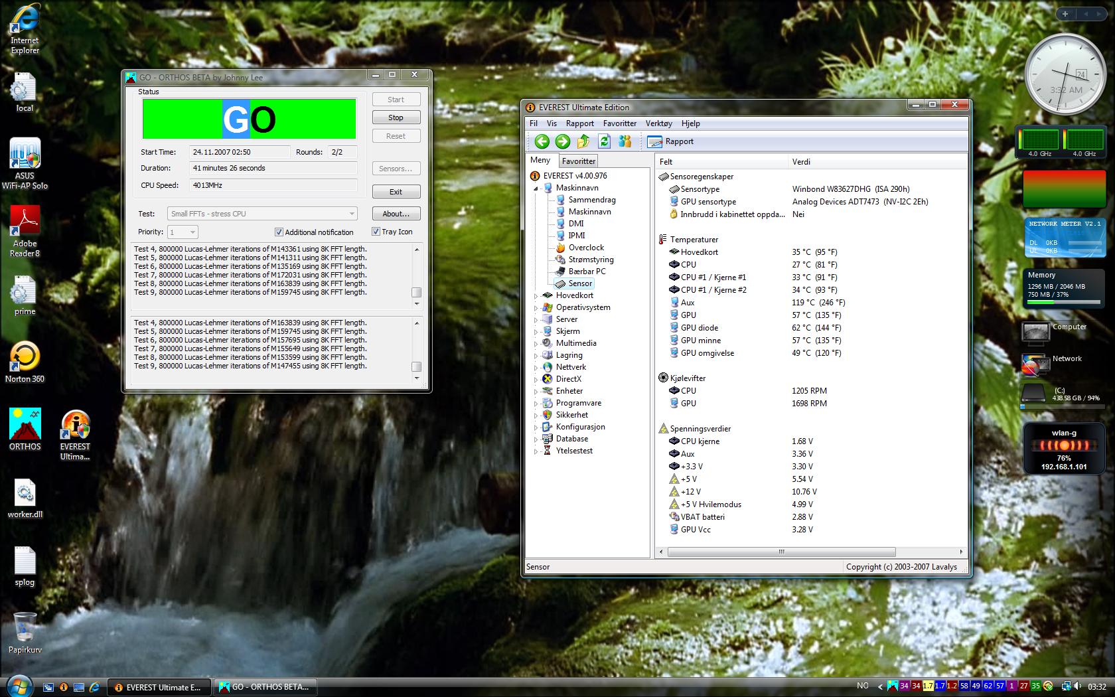Viewport: 1115px width, 697px height.
Task: Open Internet Explorer desktop icon
Action: pyautogui.click(x=25, y=30)
